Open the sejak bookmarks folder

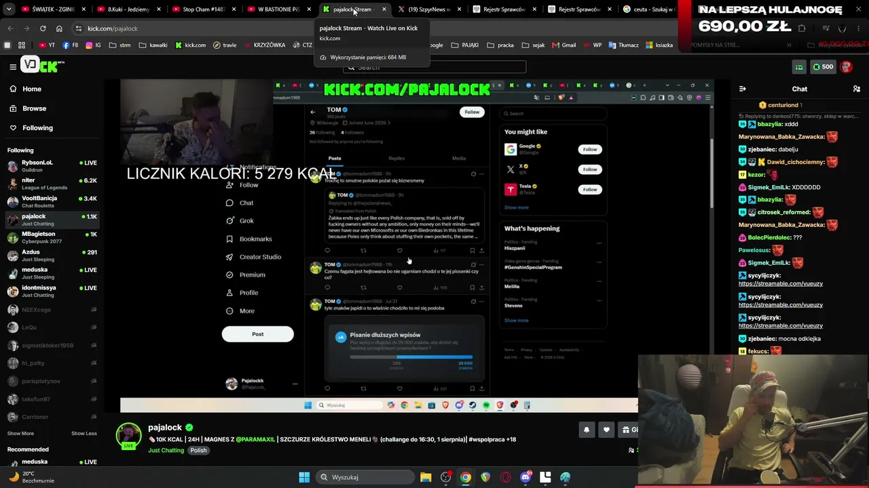coord(534,45)
